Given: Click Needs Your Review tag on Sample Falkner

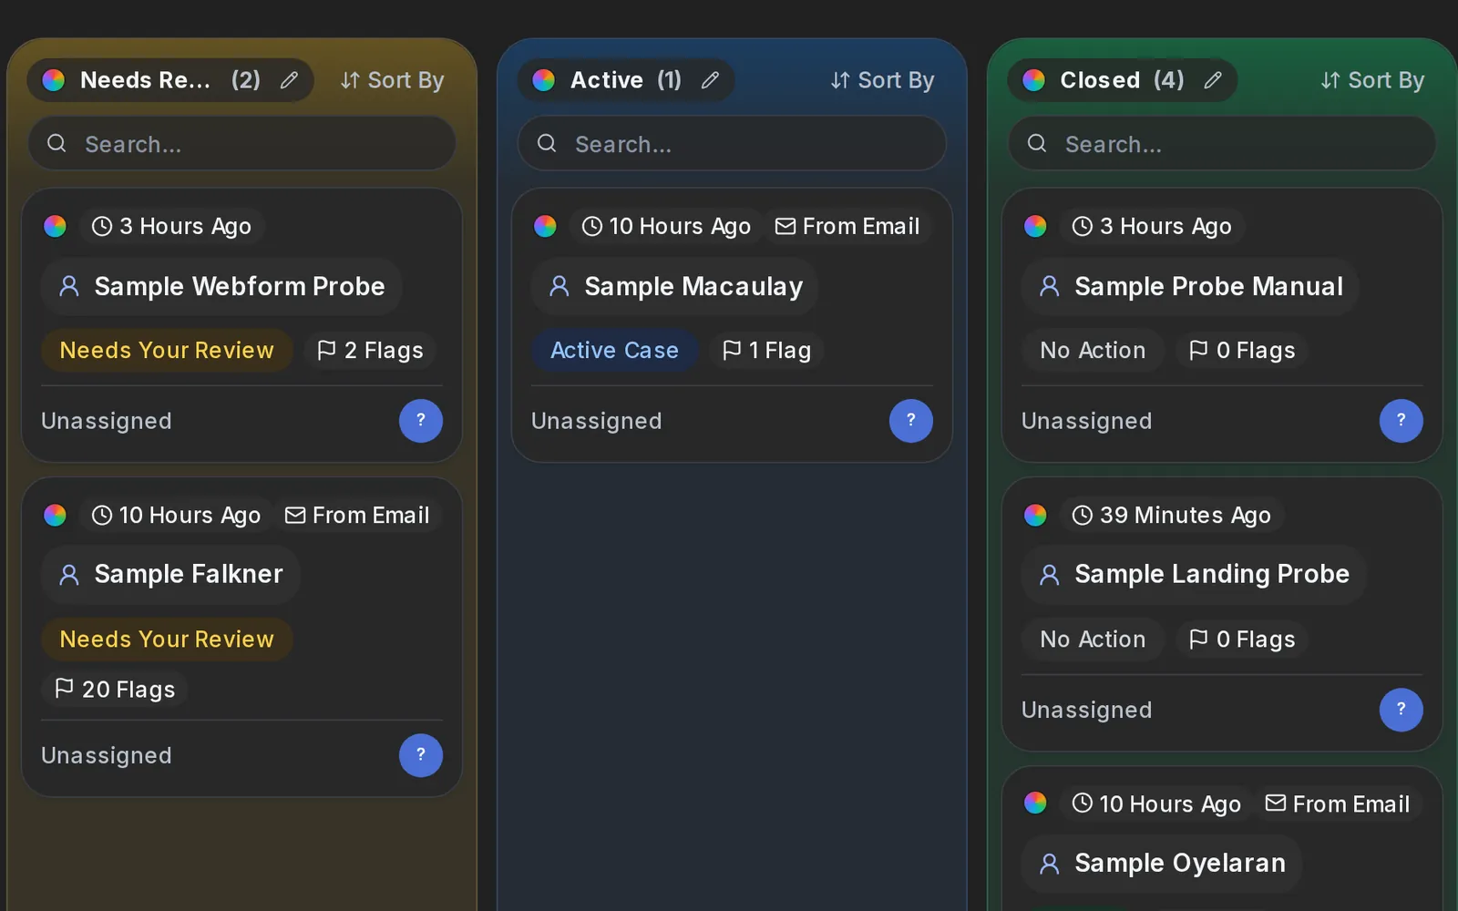Looking at the screenshot, I should pyautogui.click(x=167, y=640).
